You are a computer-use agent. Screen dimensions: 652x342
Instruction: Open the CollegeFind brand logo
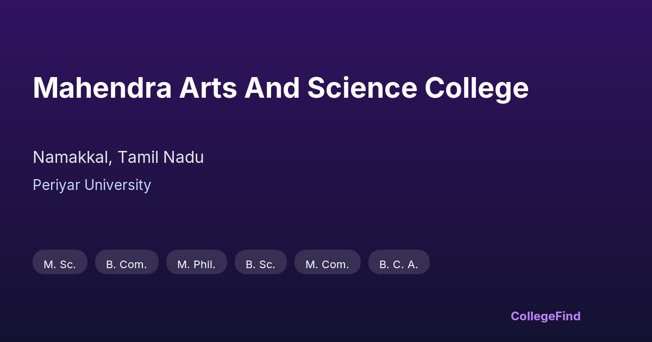[x=545, y=316]
